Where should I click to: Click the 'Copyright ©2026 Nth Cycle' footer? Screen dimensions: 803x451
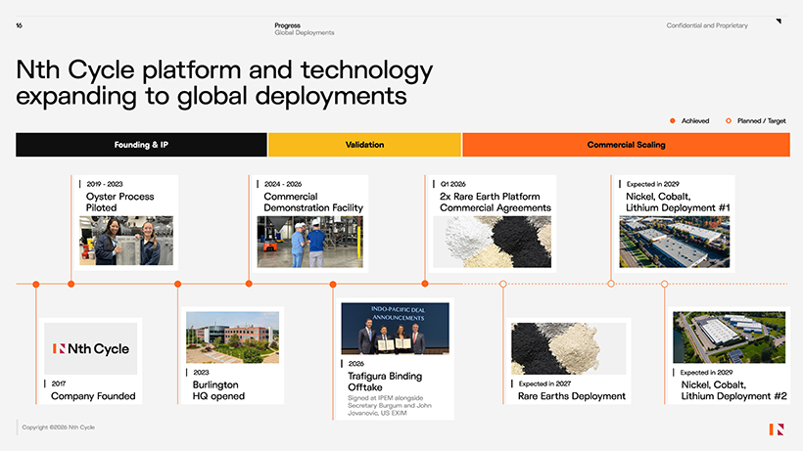coord(59,428)
